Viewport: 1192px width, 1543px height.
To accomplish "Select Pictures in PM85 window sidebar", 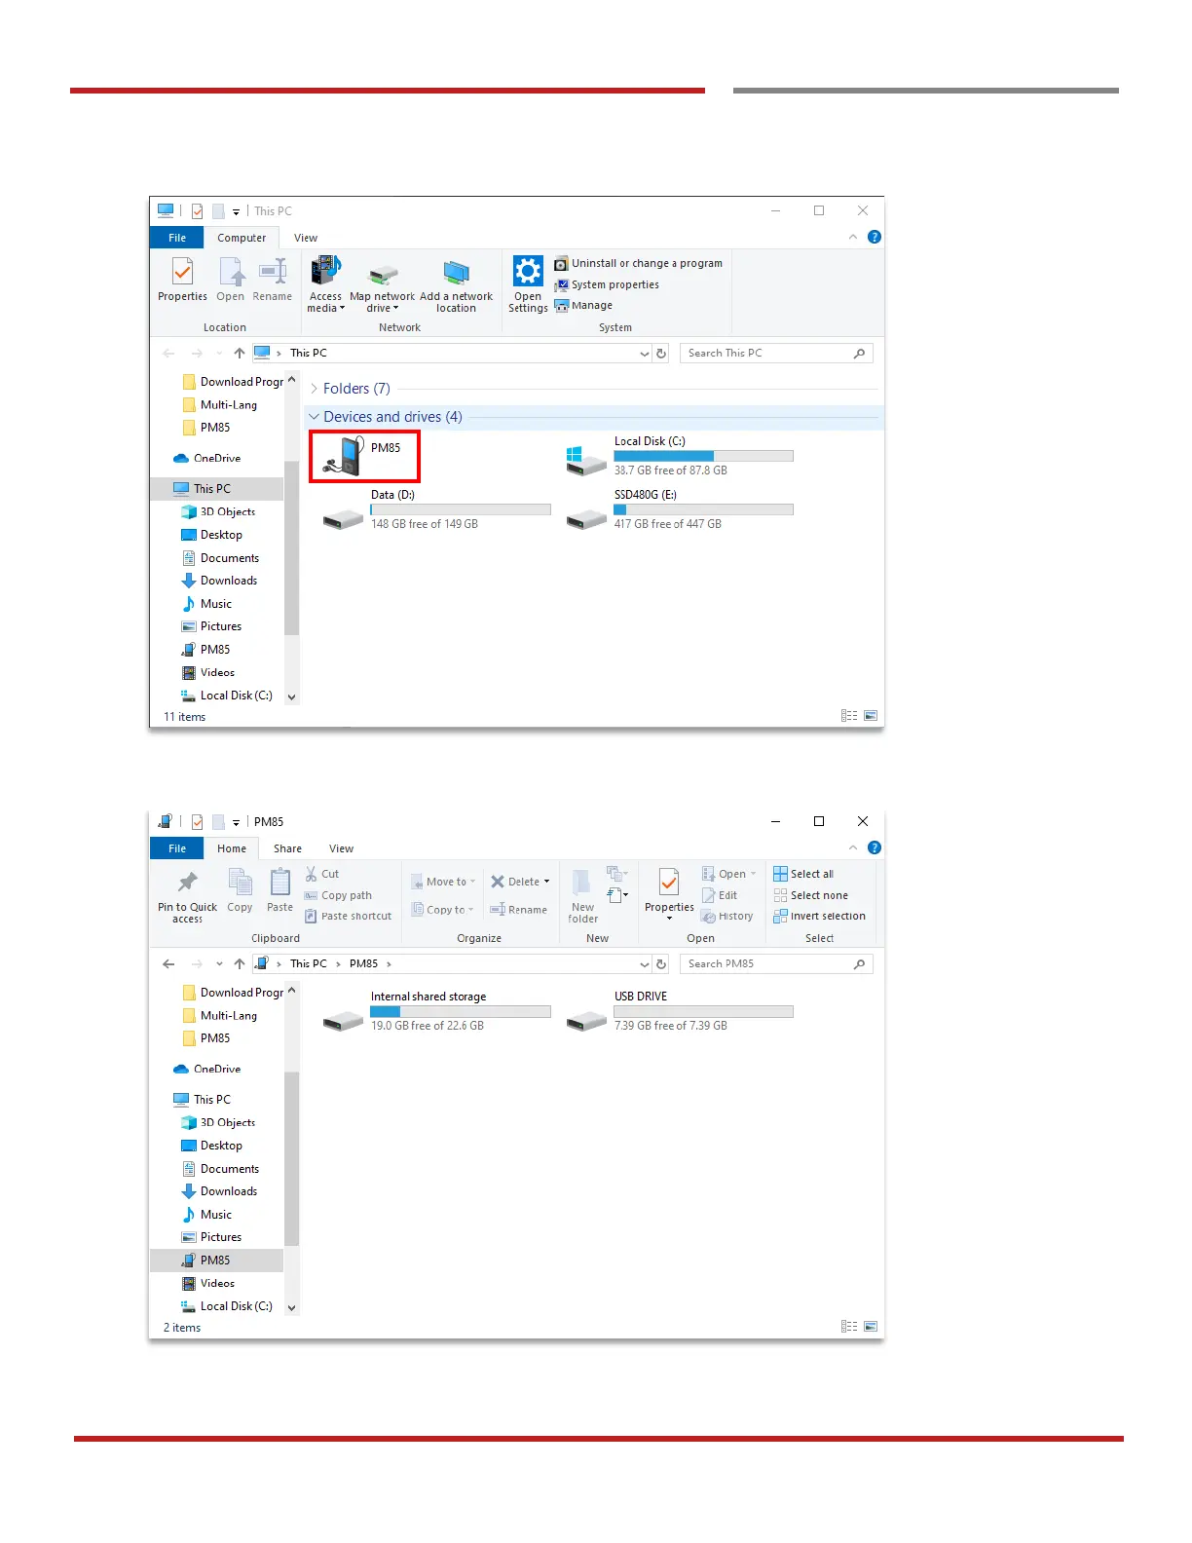I will tap(211, 1237).
